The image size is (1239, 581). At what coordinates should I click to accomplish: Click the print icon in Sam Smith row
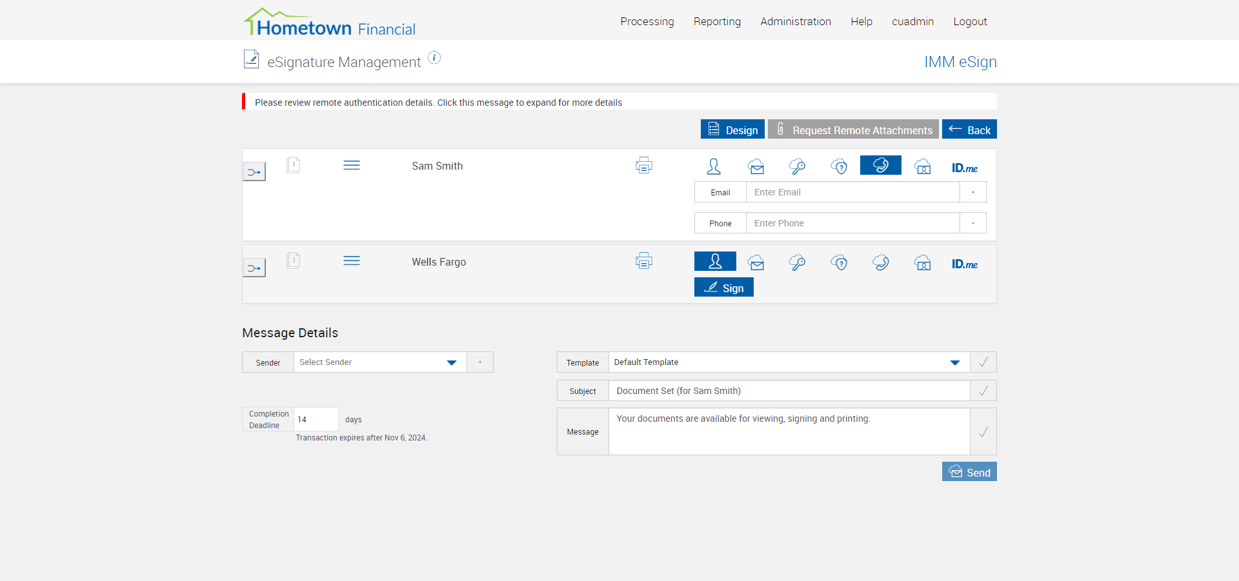tap(644, 166)
